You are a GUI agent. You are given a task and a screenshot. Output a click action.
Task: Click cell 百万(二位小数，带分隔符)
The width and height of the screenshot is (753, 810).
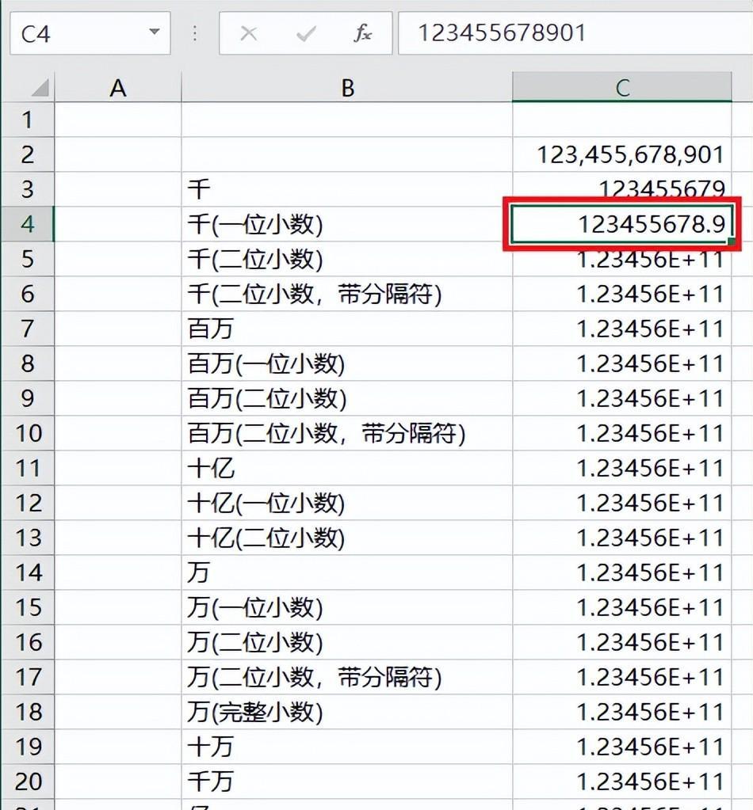347,433
